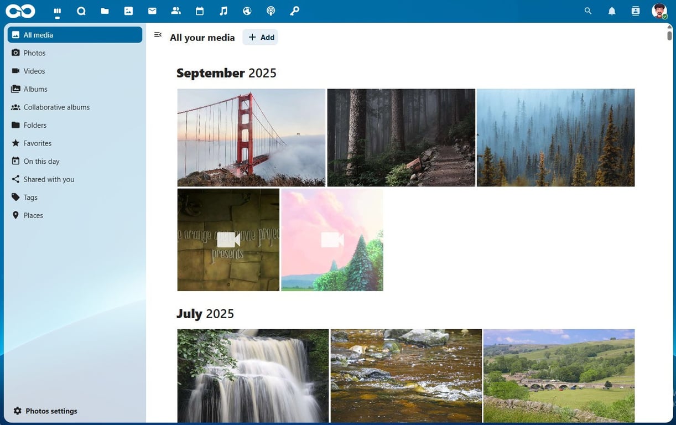Open the globe app icon in top bar

(x=247, y=11)
